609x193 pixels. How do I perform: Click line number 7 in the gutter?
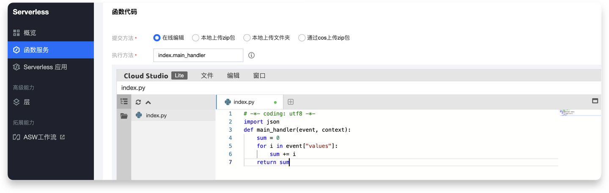[230, 162]
